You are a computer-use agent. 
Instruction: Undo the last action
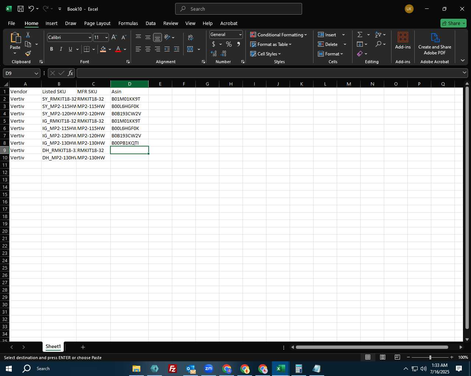click(31, 9)
